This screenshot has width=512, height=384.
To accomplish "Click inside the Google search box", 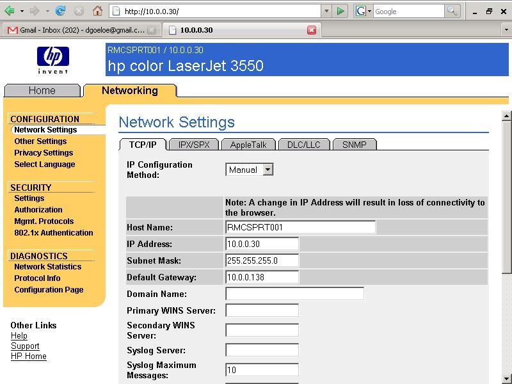I will (408, 12).
